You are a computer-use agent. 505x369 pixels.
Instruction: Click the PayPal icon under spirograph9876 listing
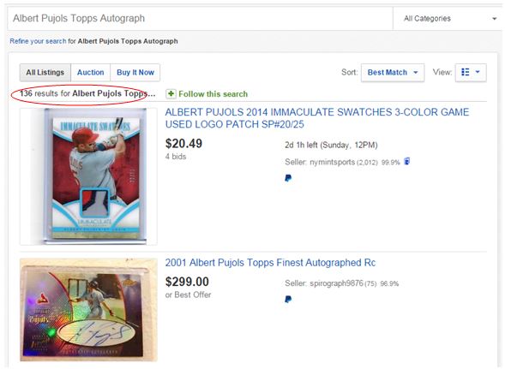(288, 300)
